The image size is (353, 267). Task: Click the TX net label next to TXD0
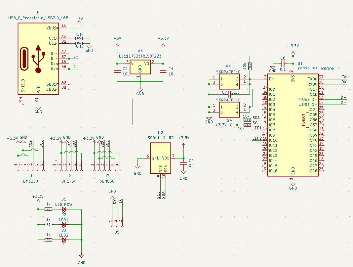point(344,77)
